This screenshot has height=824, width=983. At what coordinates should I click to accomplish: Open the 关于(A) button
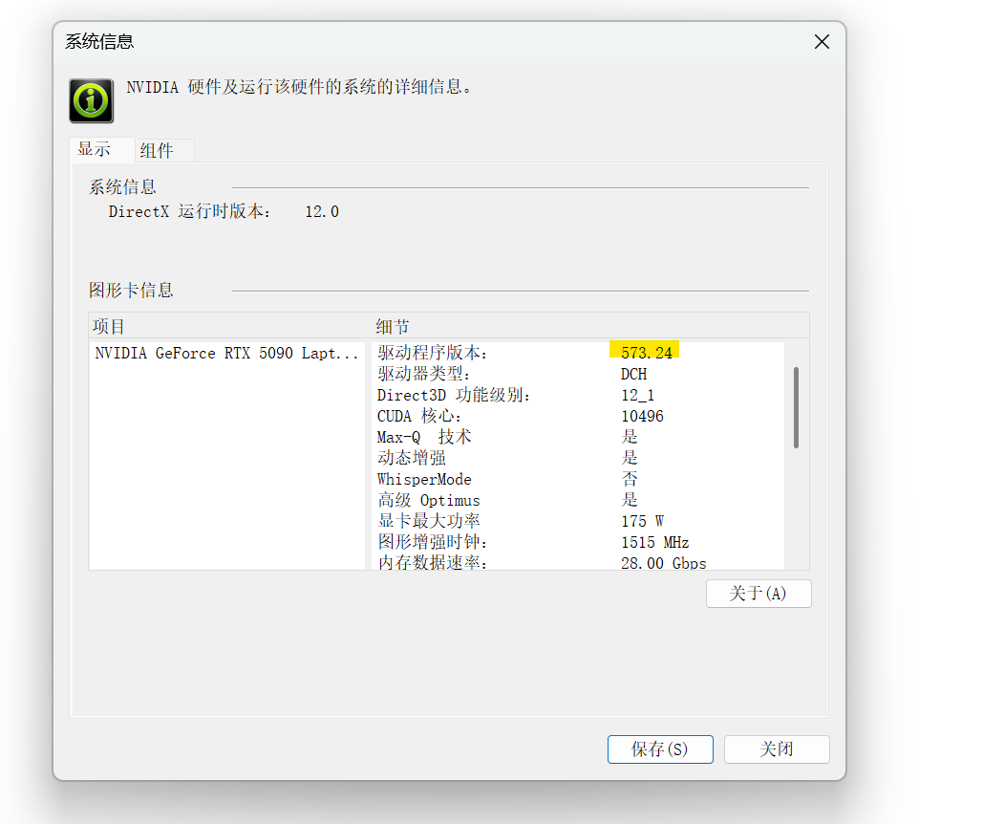coord(759,594)
